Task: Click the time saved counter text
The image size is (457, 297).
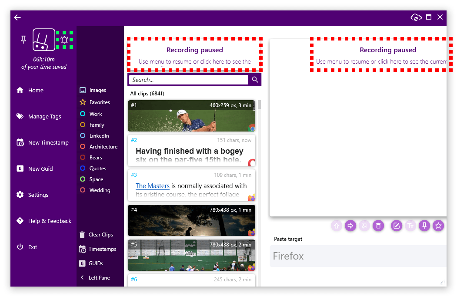Action: pyautogui.click(x=44, y=63)
